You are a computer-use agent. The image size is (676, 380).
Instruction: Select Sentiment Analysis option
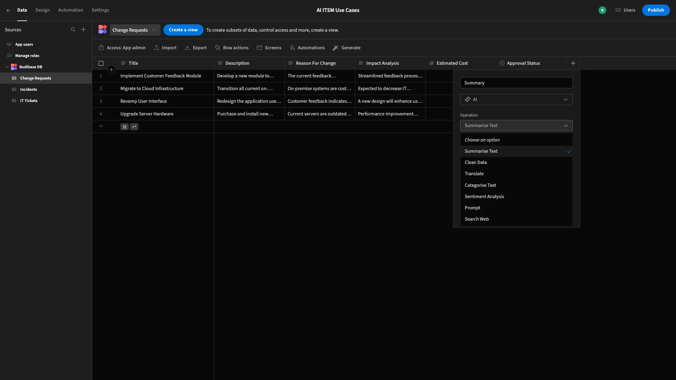(516, 197)
